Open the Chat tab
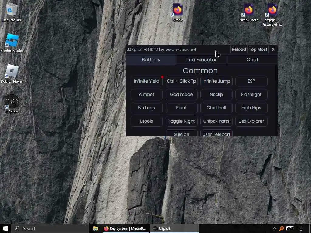Viewport: 311px width, 233px height. coord(252,60)
